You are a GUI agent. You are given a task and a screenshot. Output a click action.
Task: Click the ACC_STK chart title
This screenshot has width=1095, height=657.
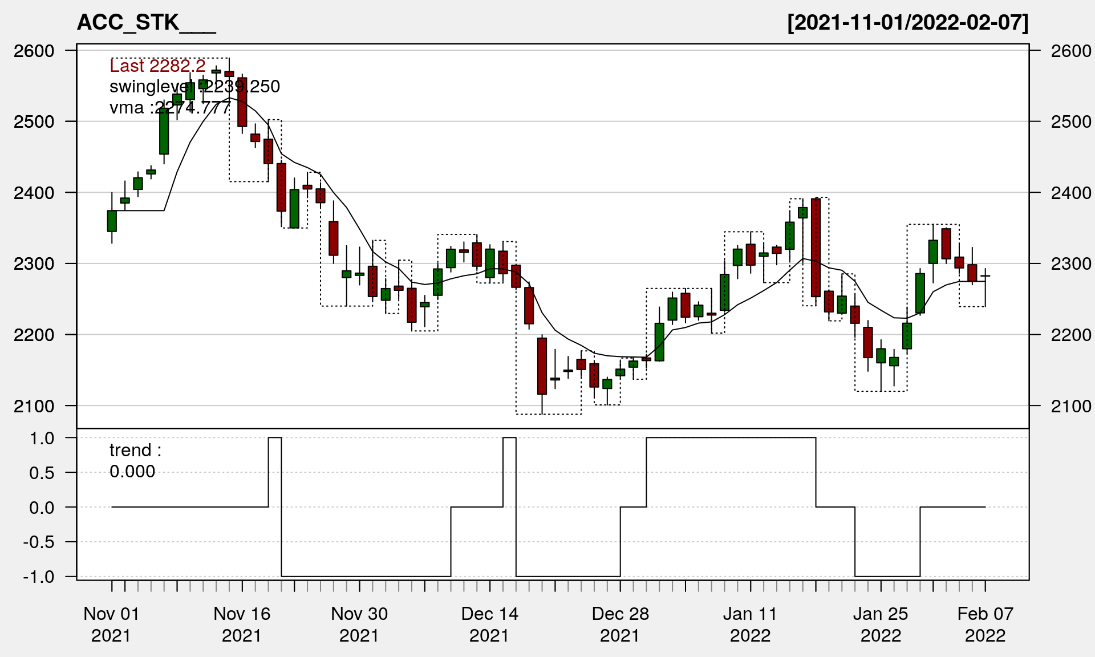(146, 23)
